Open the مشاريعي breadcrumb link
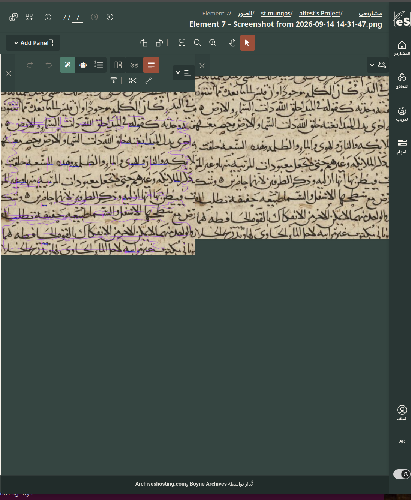This screenshot has width=411, height=500. tap(370, 14)
